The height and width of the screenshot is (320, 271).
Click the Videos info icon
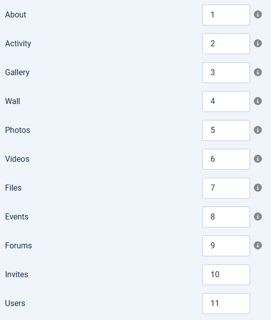(258, 159)
